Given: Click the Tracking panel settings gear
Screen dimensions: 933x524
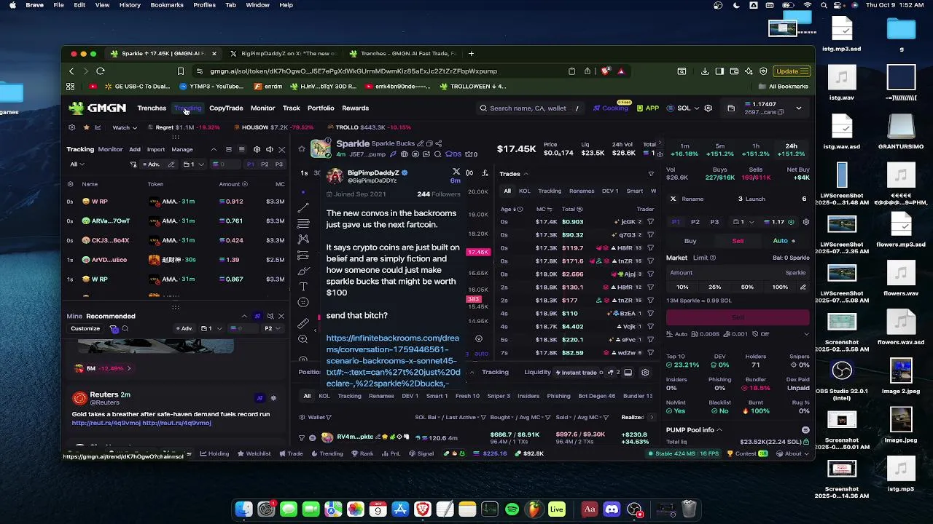Looking at the screenshot, I should [257, 149].
